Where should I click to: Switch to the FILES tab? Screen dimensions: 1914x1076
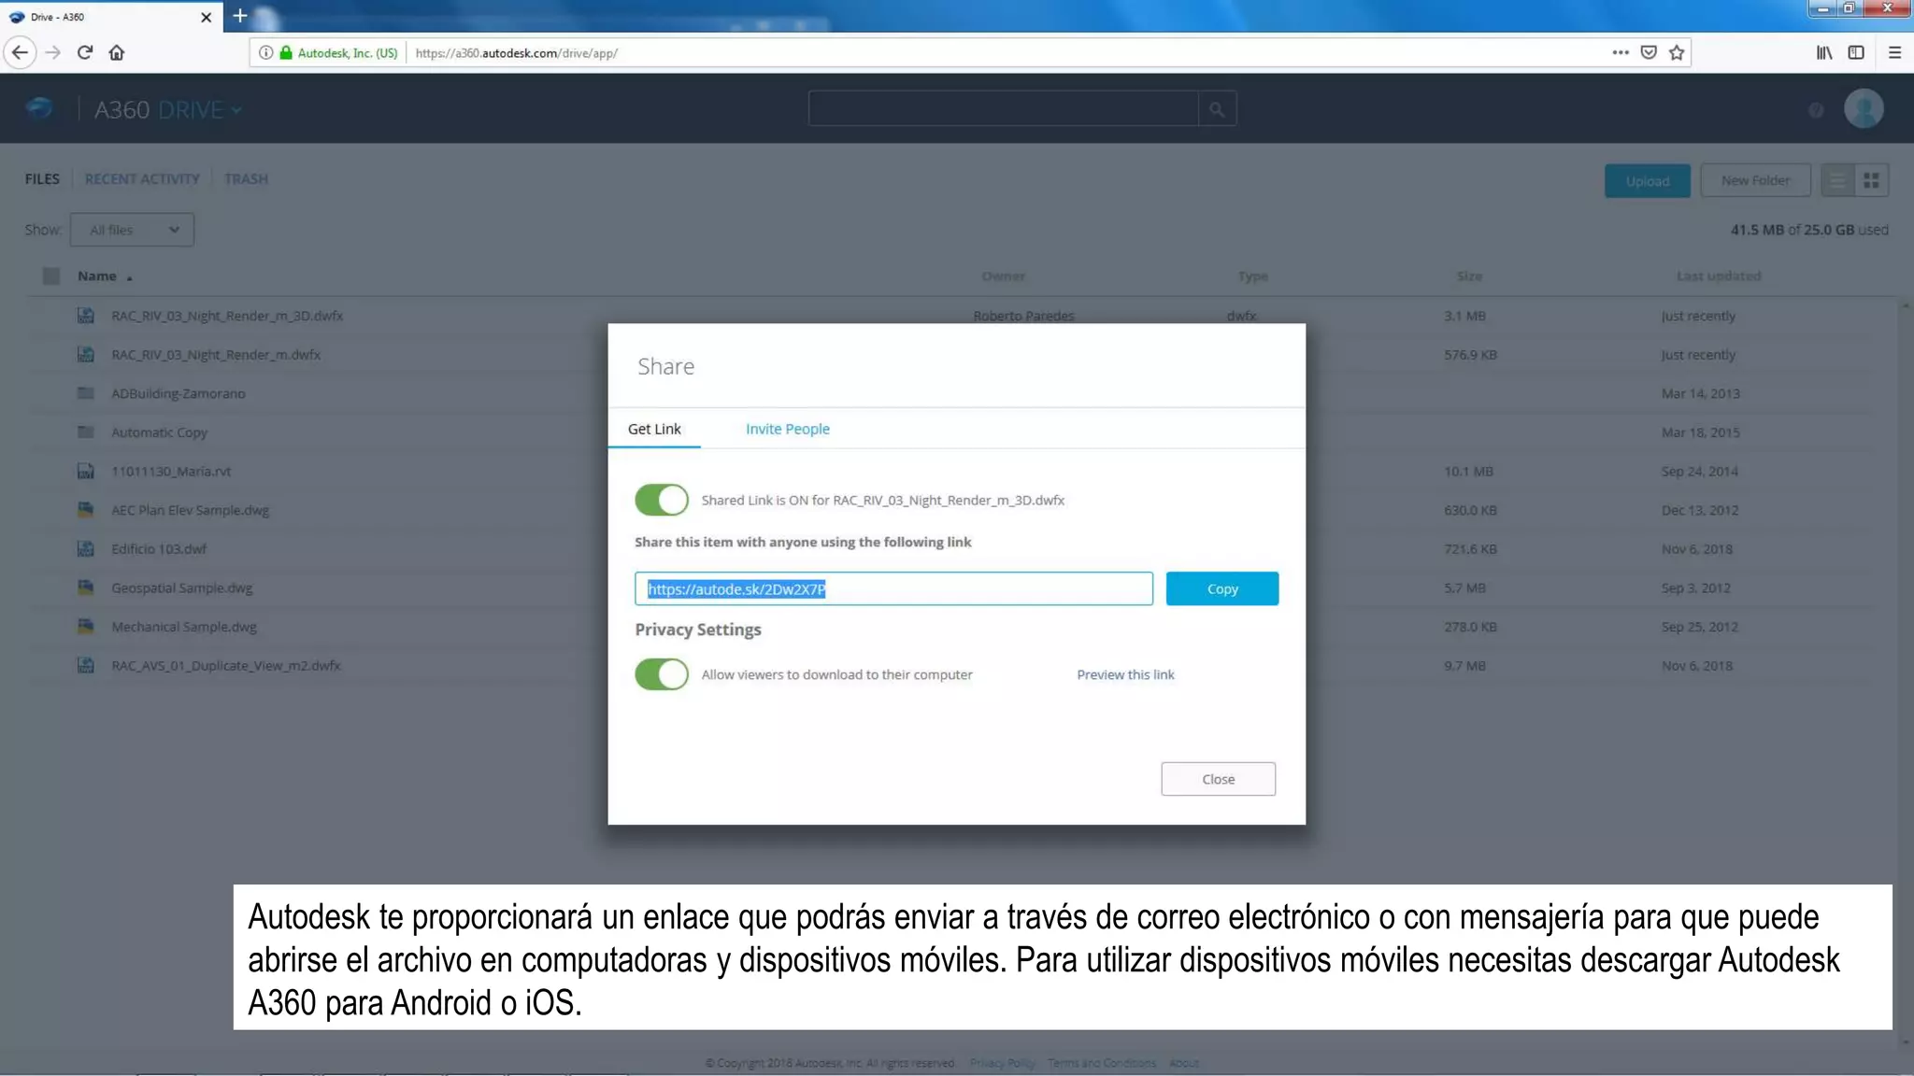click(42, 178)
